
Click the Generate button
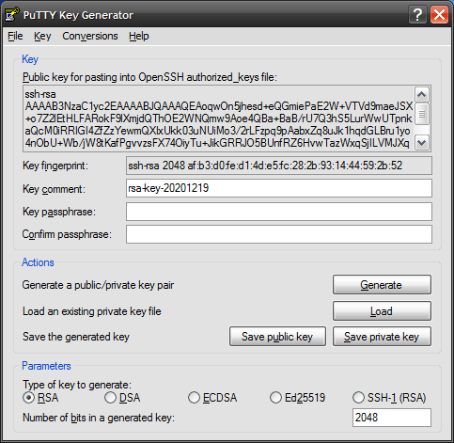382,285
